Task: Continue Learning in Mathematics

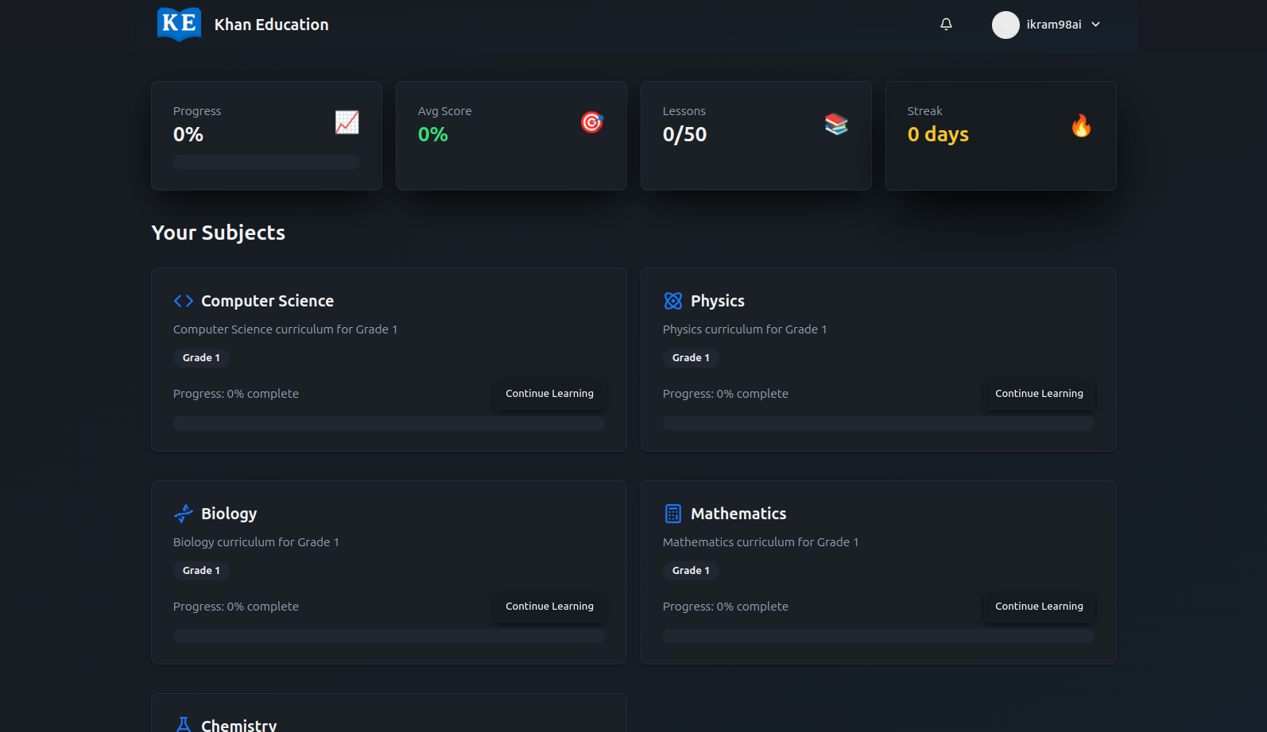Action: point(1039,607)
